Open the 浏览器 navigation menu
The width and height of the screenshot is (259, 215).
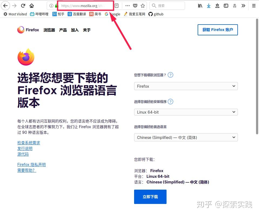(x=49, y=30)
